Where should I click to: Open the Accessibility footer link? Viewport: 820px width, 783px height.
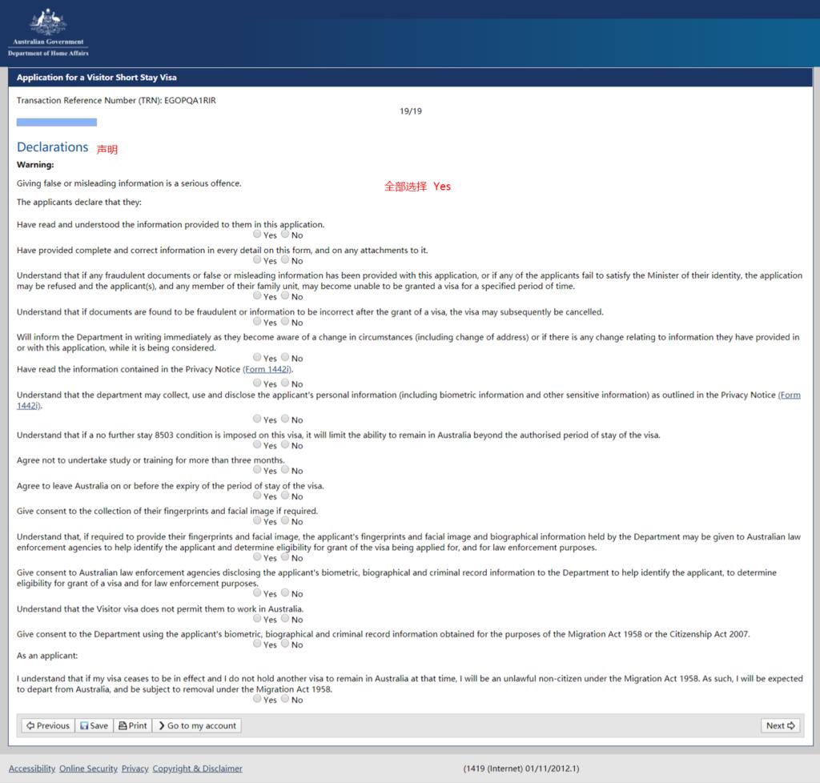[32, 769]
